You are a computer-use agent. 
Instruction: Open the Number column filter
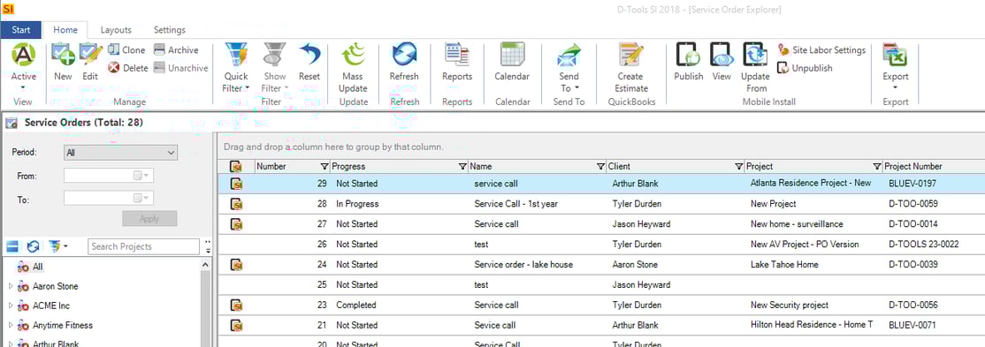tap(325, 166)
